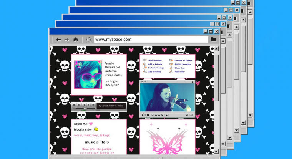The image size is (292, 159).
Task: Click the pink butterfly image
Action: click(167, 141)
